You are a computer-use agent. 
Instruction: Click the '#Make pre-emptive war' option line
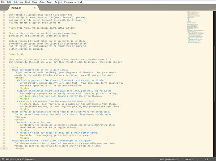point(40,70)
